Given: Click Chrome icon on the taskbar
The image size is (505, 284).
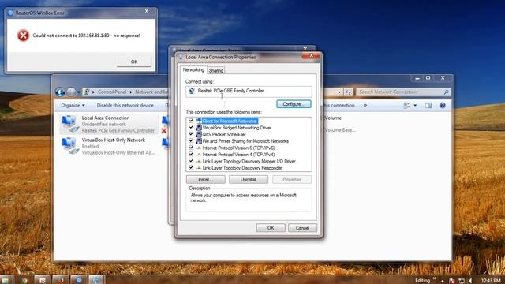Looking at the screenshot, I should [24, 280].
